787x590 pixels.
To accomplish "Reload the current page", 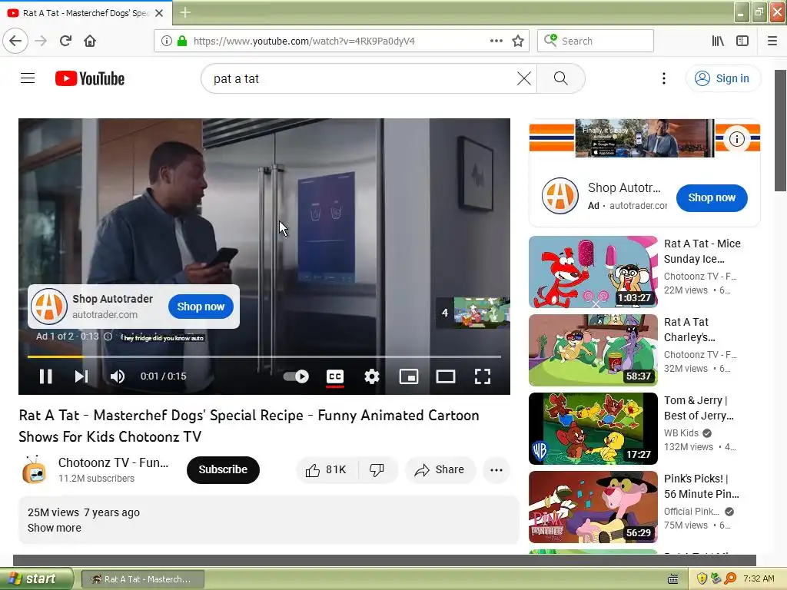I will coord(66,41).
